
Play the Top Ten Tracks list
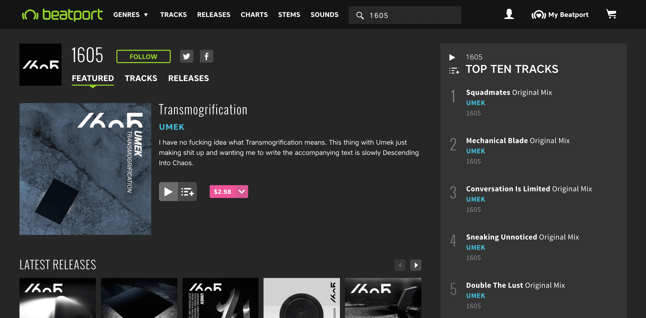pyautogui.click(x=452, y=57)
